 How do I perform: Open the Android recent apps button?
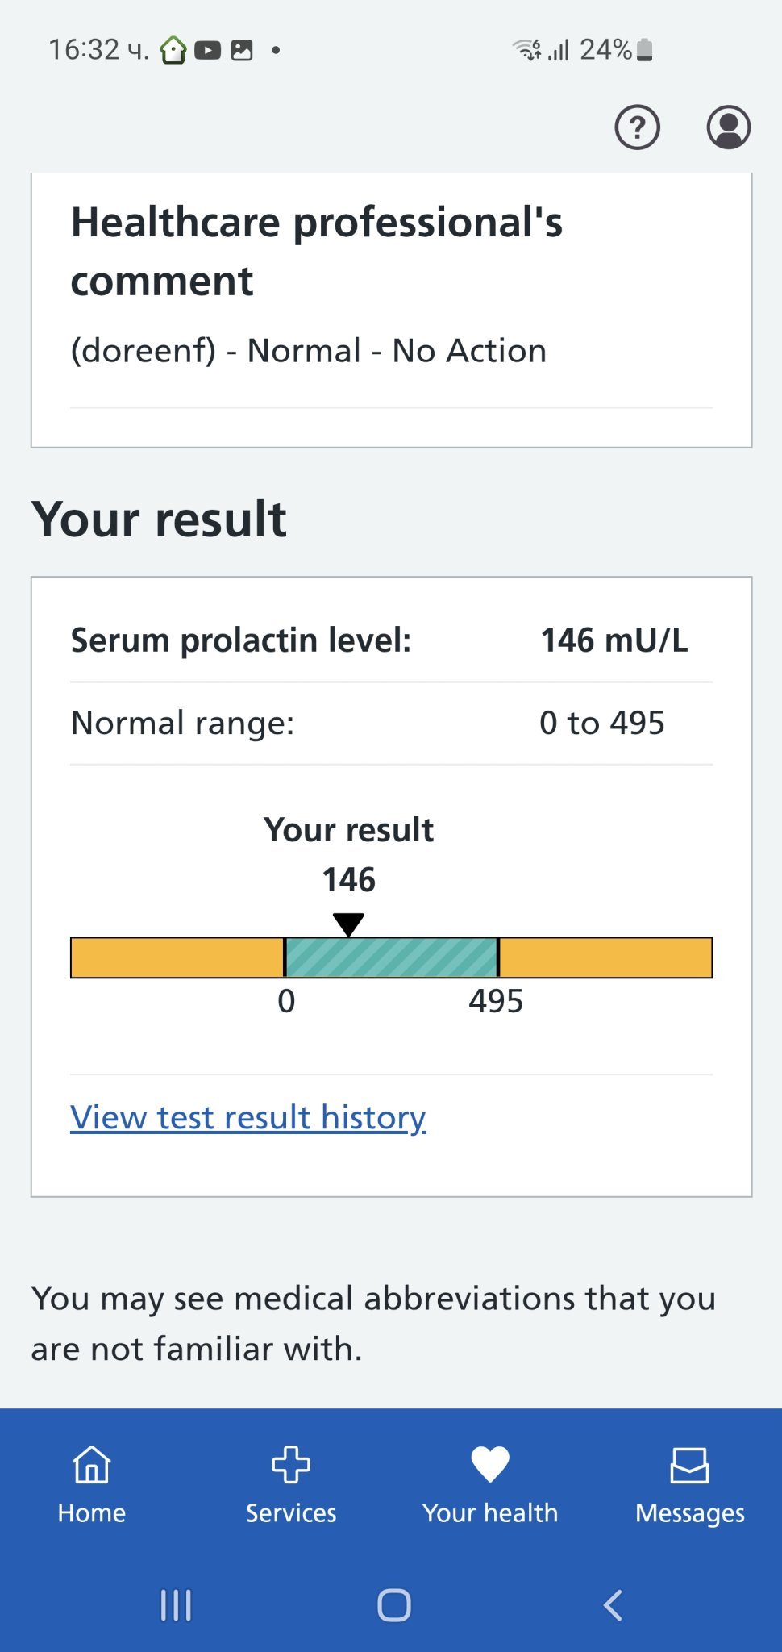coord(176,1605)
